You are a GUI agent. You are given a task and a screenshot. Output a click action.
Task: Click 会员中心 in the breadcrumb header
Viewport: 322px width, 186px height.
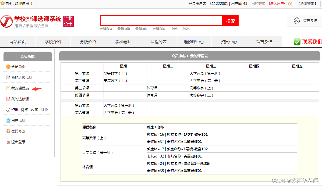pos(178,56)
